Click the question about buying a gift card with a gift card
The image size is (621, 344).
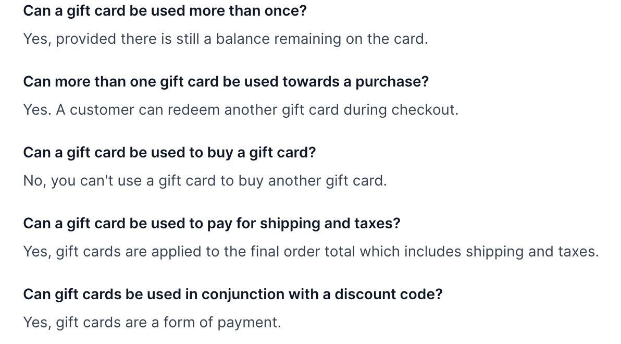point(169,153)
